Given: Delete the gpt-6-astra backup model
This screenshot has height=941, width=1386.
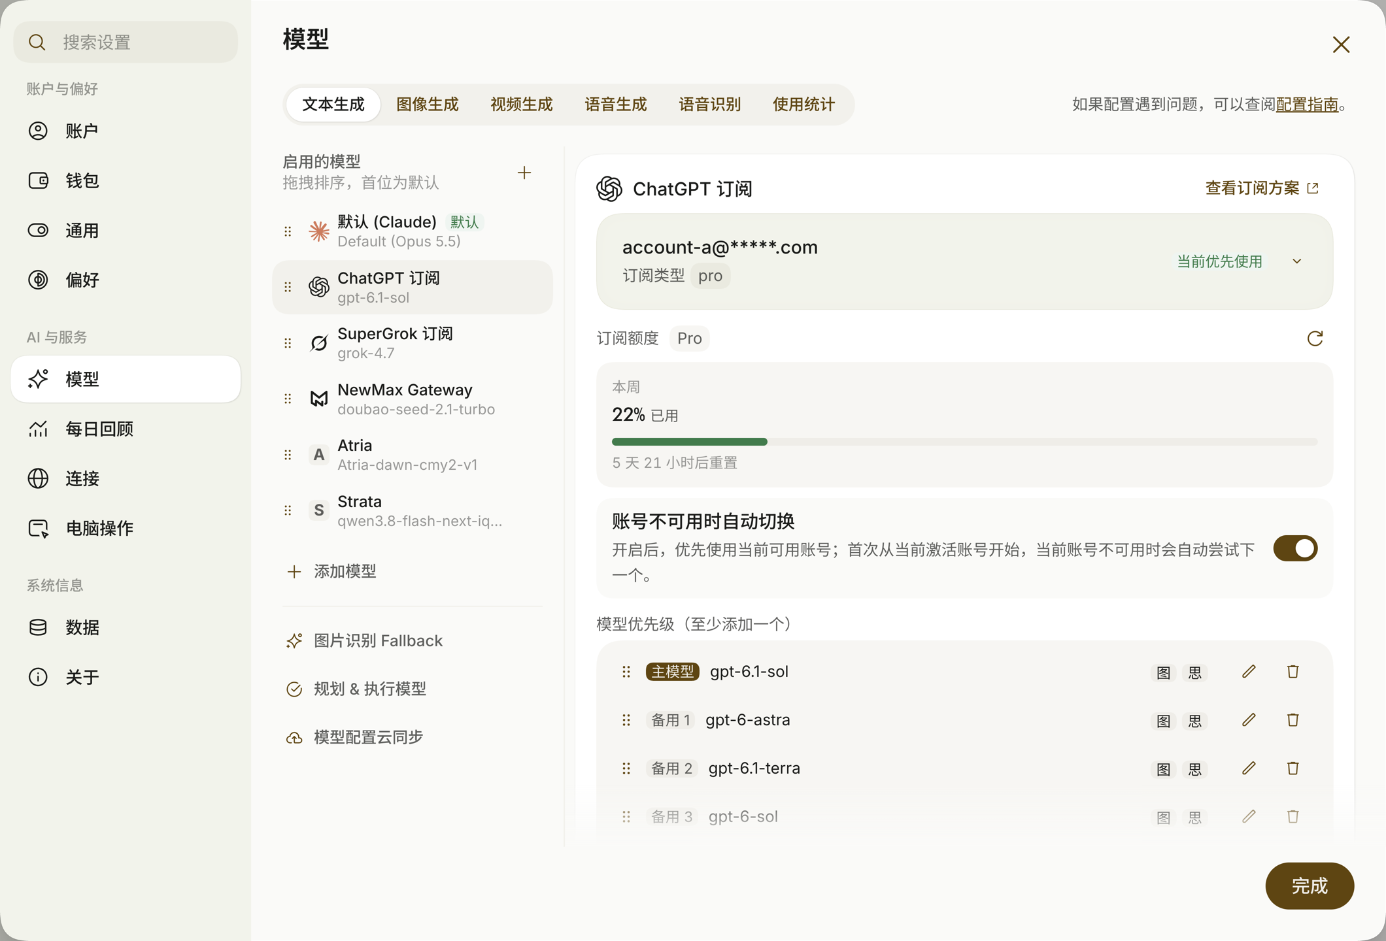Looking at the screenshot, I should tap(1293, 720).
